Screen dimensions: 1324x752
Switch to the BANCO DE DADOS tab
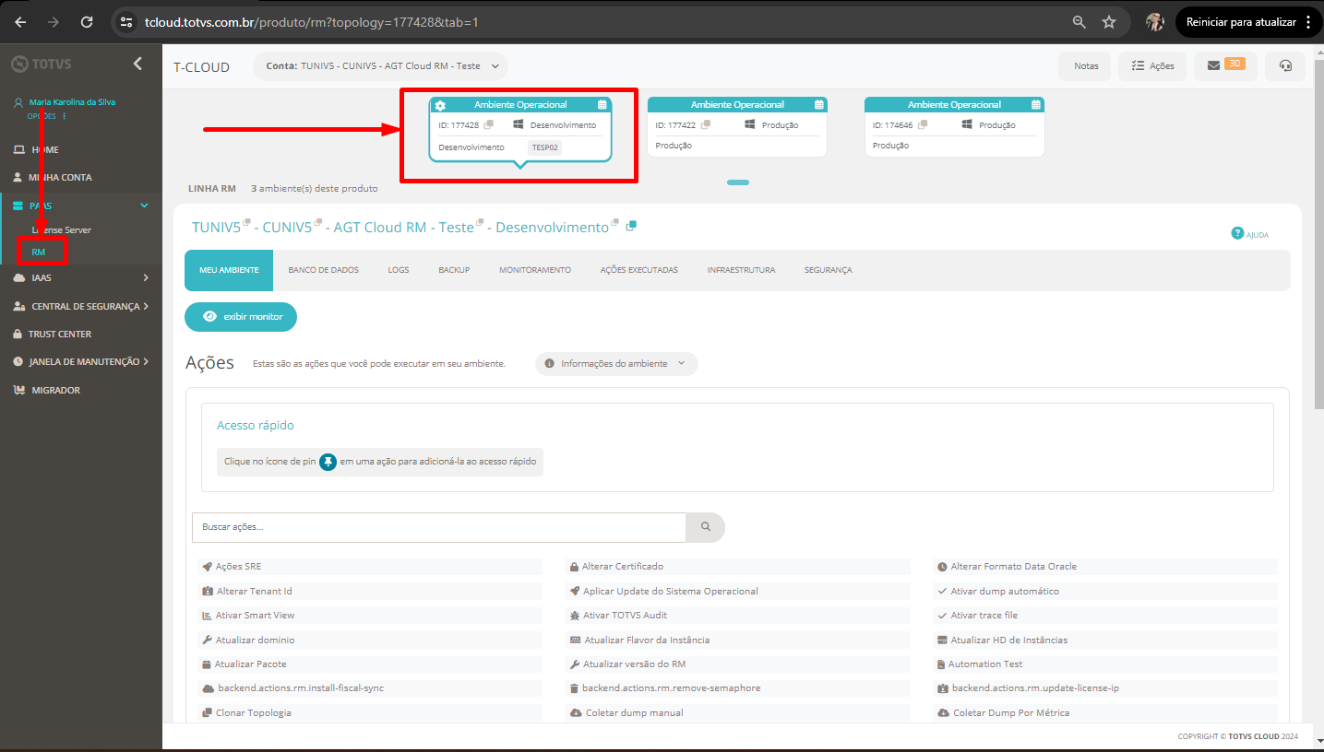tap(323, 270)
